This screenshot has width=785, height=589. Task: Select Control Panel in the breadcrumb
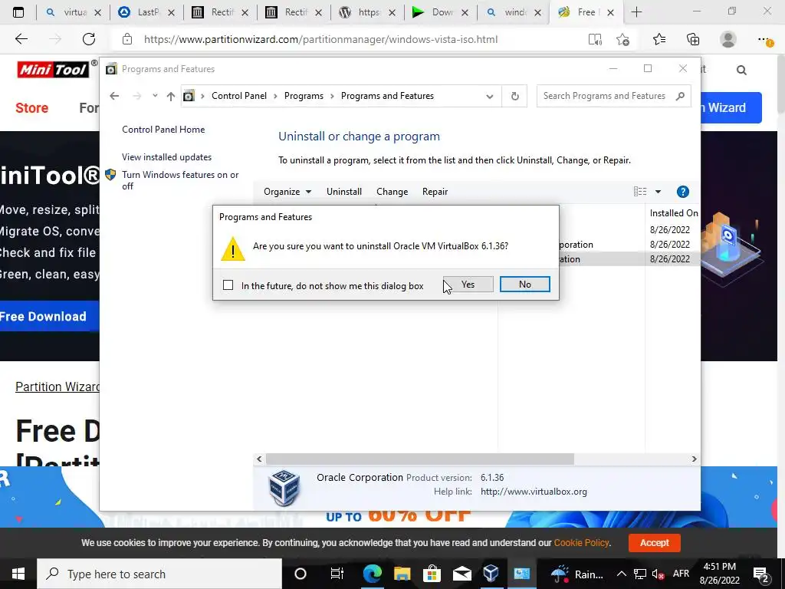(x=239, y=96)
